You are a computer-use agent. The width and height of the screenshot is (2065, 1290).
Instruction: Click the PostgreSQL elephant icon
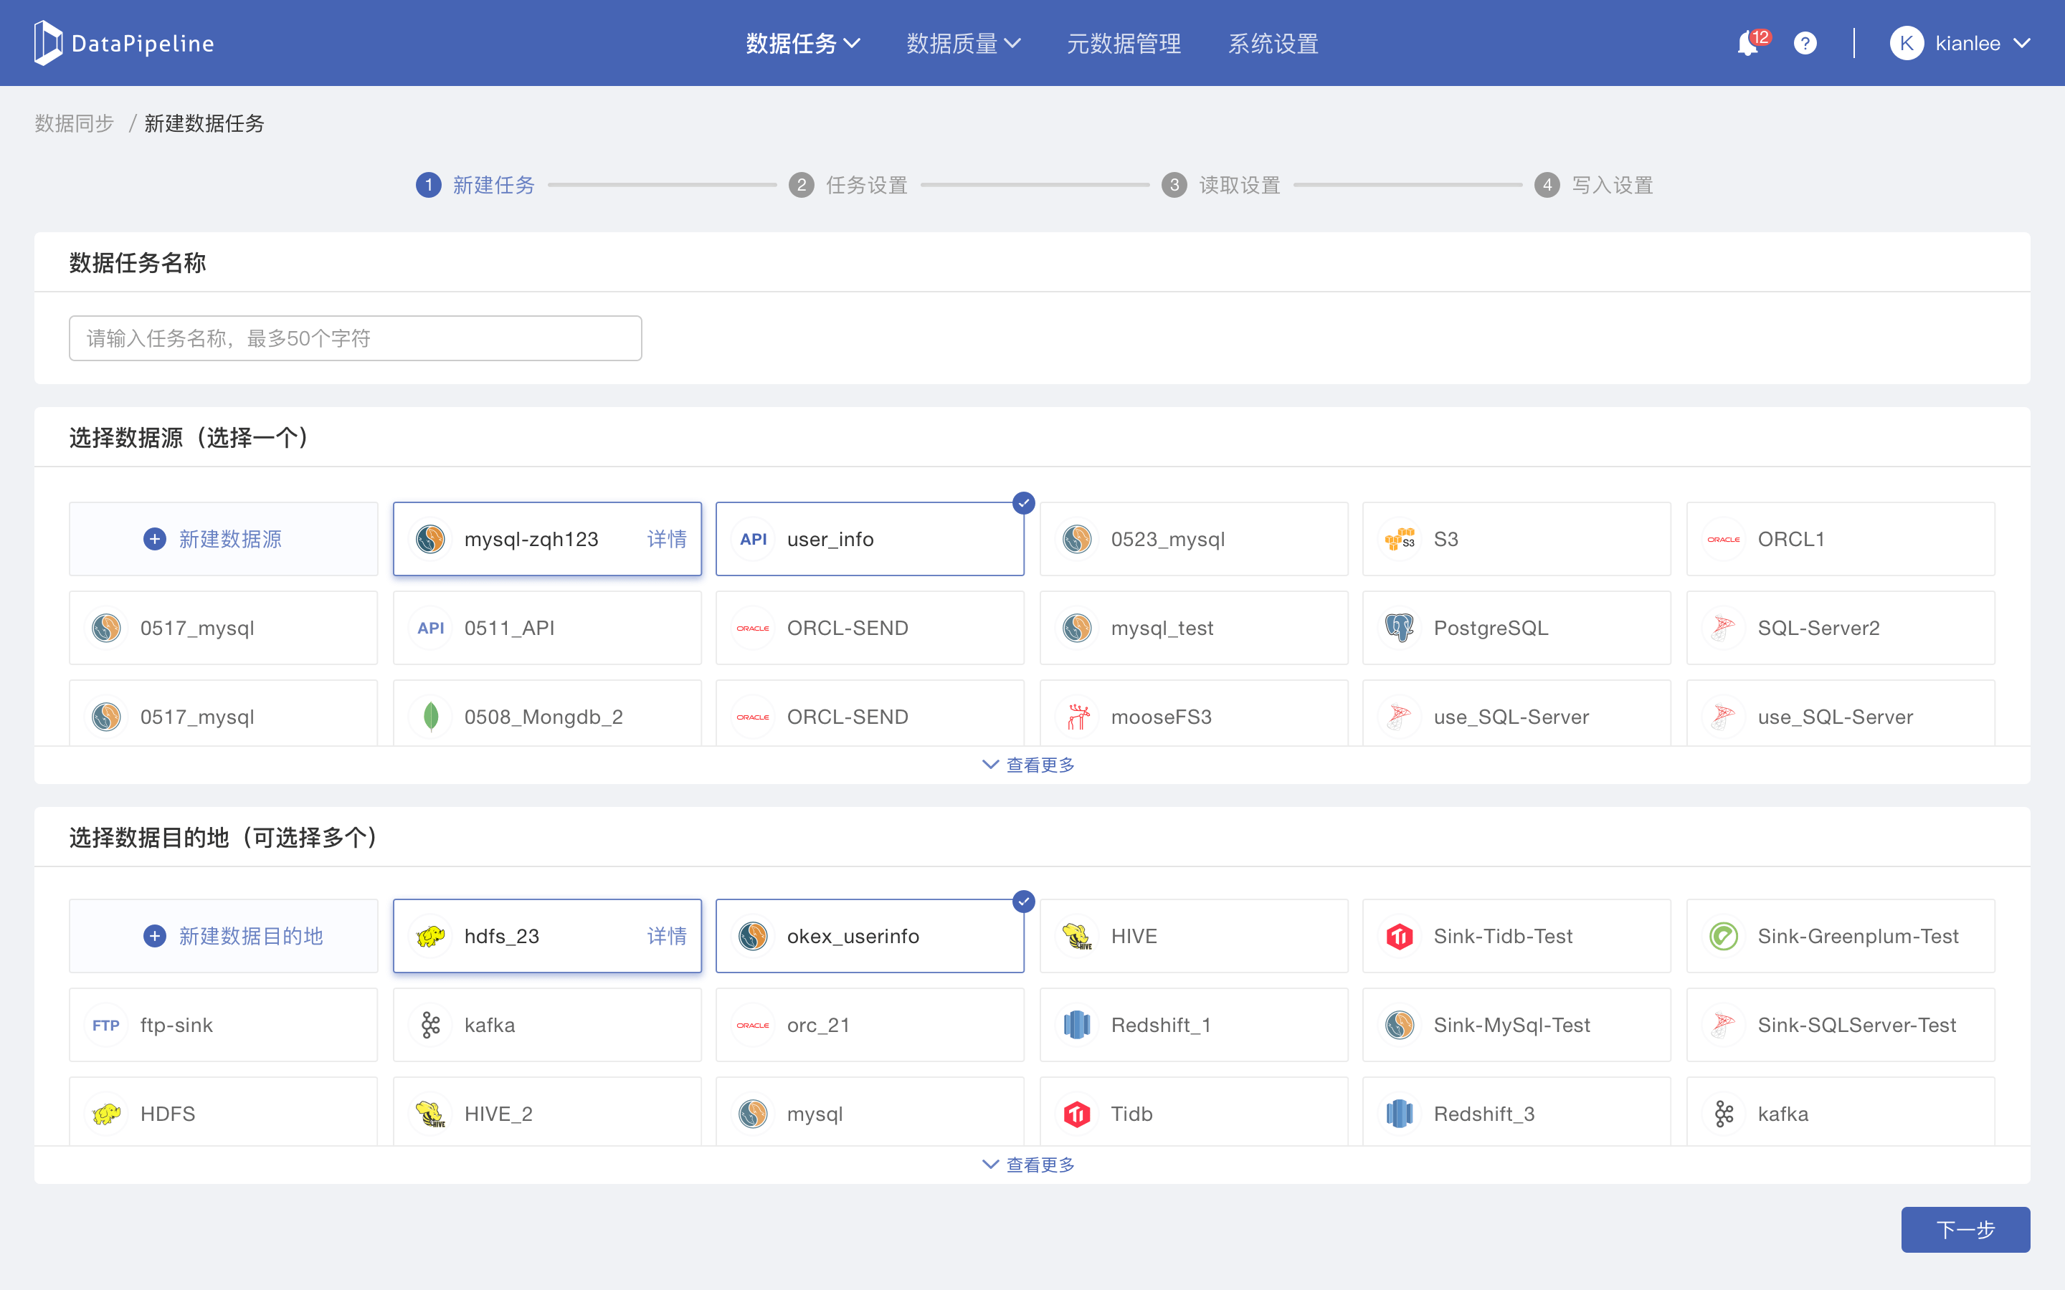pos(1400,628)
